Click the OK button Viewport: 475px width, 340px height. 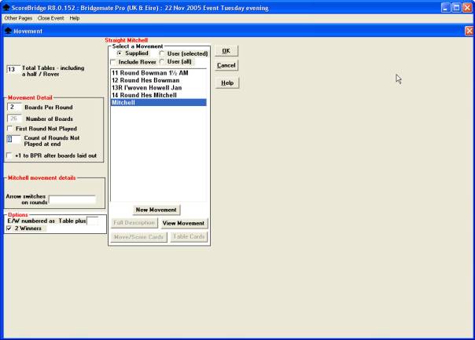[226, 50]
